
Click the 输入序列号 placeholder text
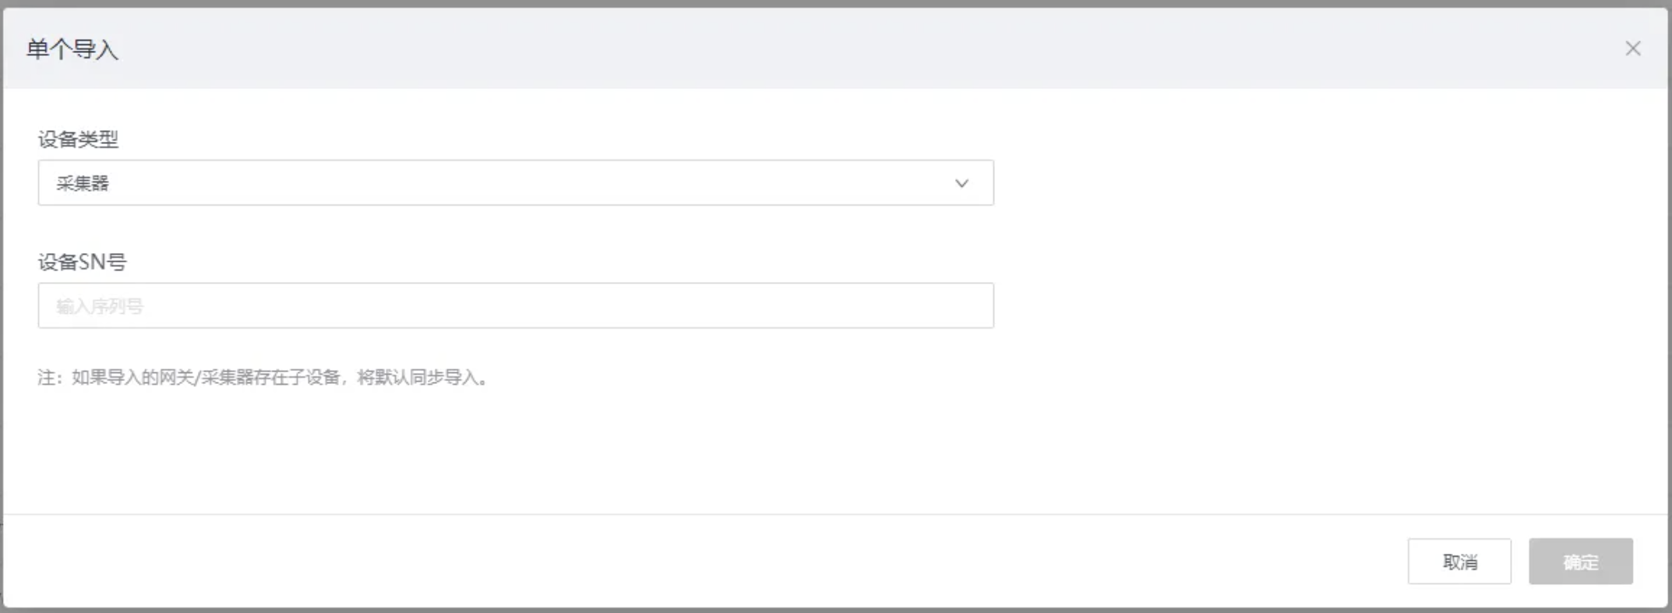100,306
